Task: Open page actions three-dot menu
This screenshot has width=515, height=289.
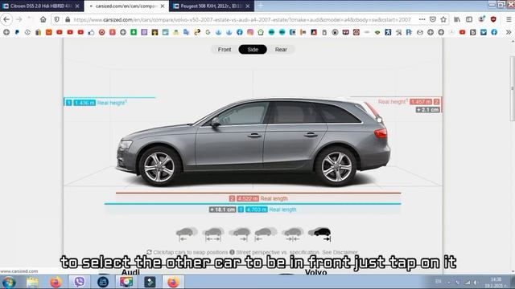Action: 422,19
